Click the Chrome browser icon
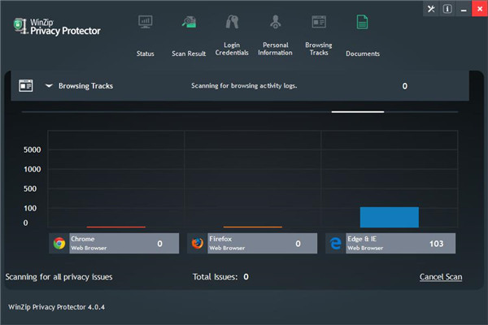 tap(59, 243)
